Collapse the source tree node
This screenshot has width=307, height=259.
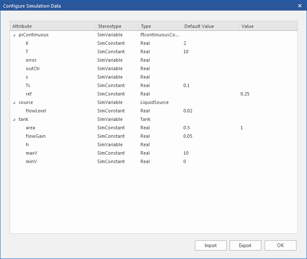coord(14,102)
